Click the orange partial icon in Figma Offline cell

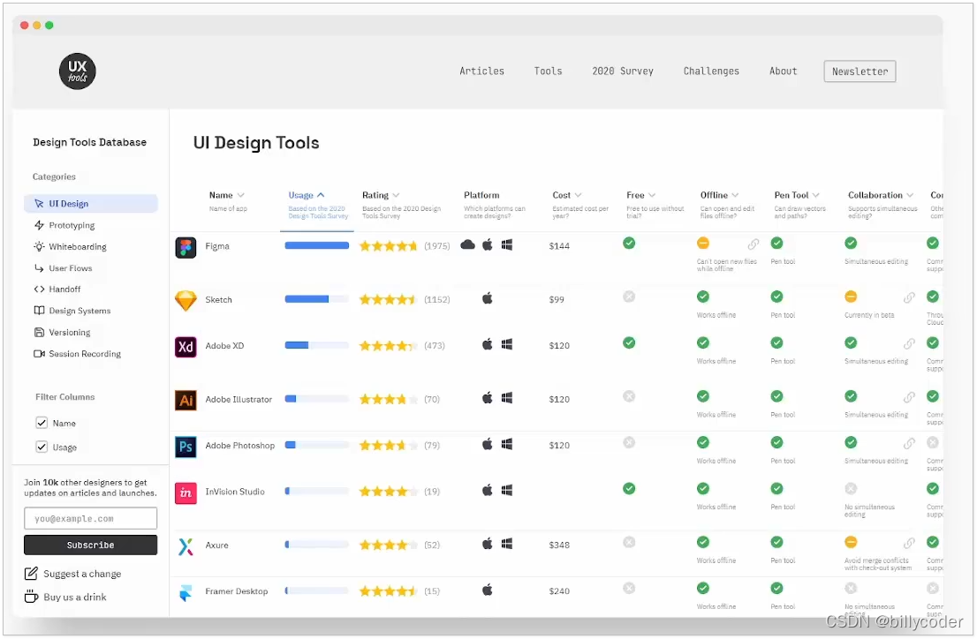[703, 243]
